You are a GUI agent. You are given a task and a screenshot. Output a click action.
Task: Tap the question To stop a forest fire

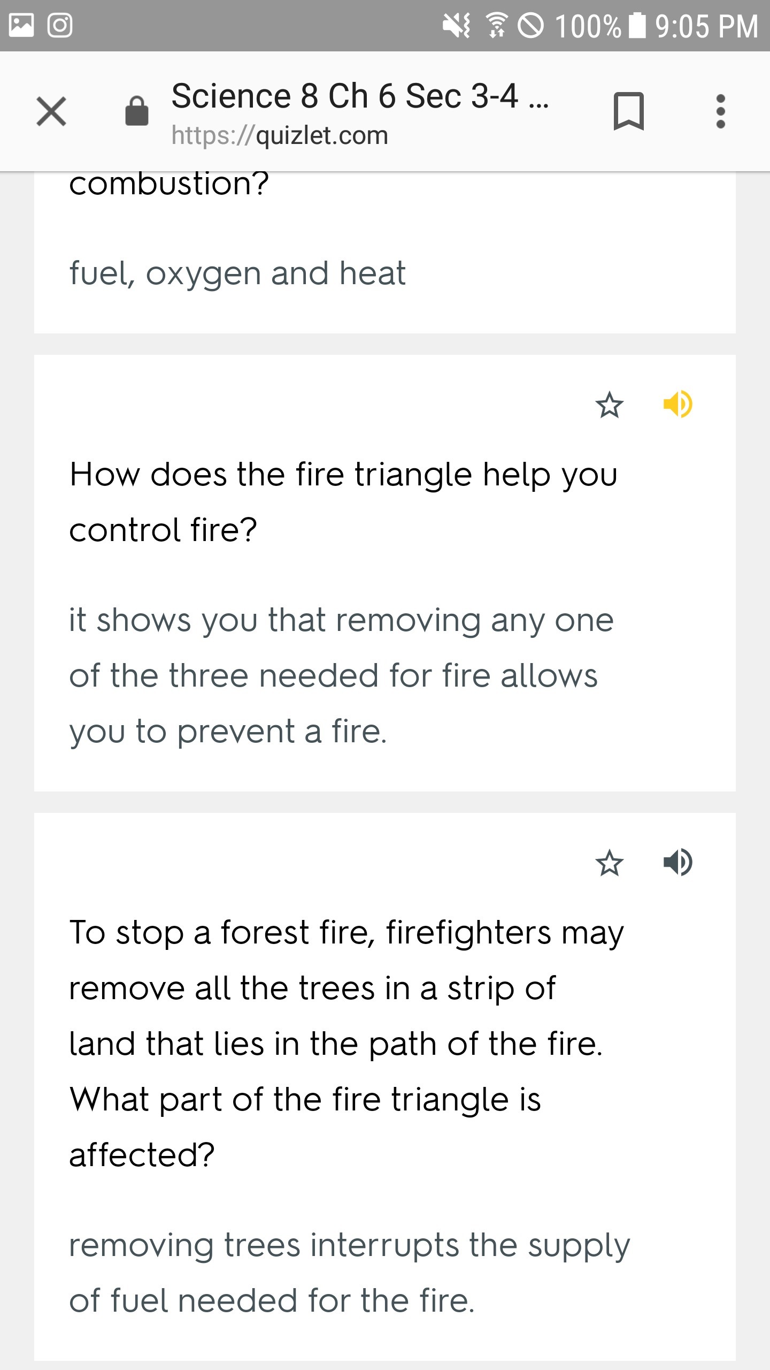pyautogui.click(x=346, y=1043)
